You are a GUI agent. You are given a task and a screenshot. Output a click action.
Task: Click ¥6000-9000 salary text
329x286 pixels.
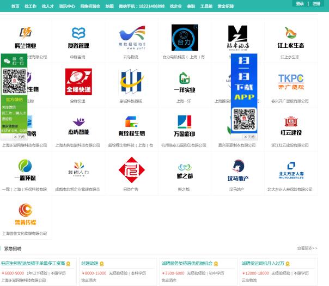click(13, 273)
